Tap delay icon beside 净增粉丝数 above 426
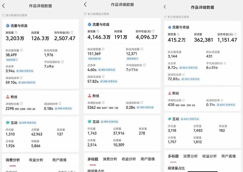 (x=183, y=101)
